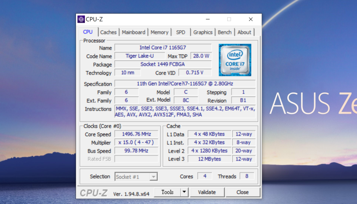The width and height of the screenshot is (357, 204).
Task: Click the Multiplier value x 15.0 (4 - 47)
Action: 136,142
